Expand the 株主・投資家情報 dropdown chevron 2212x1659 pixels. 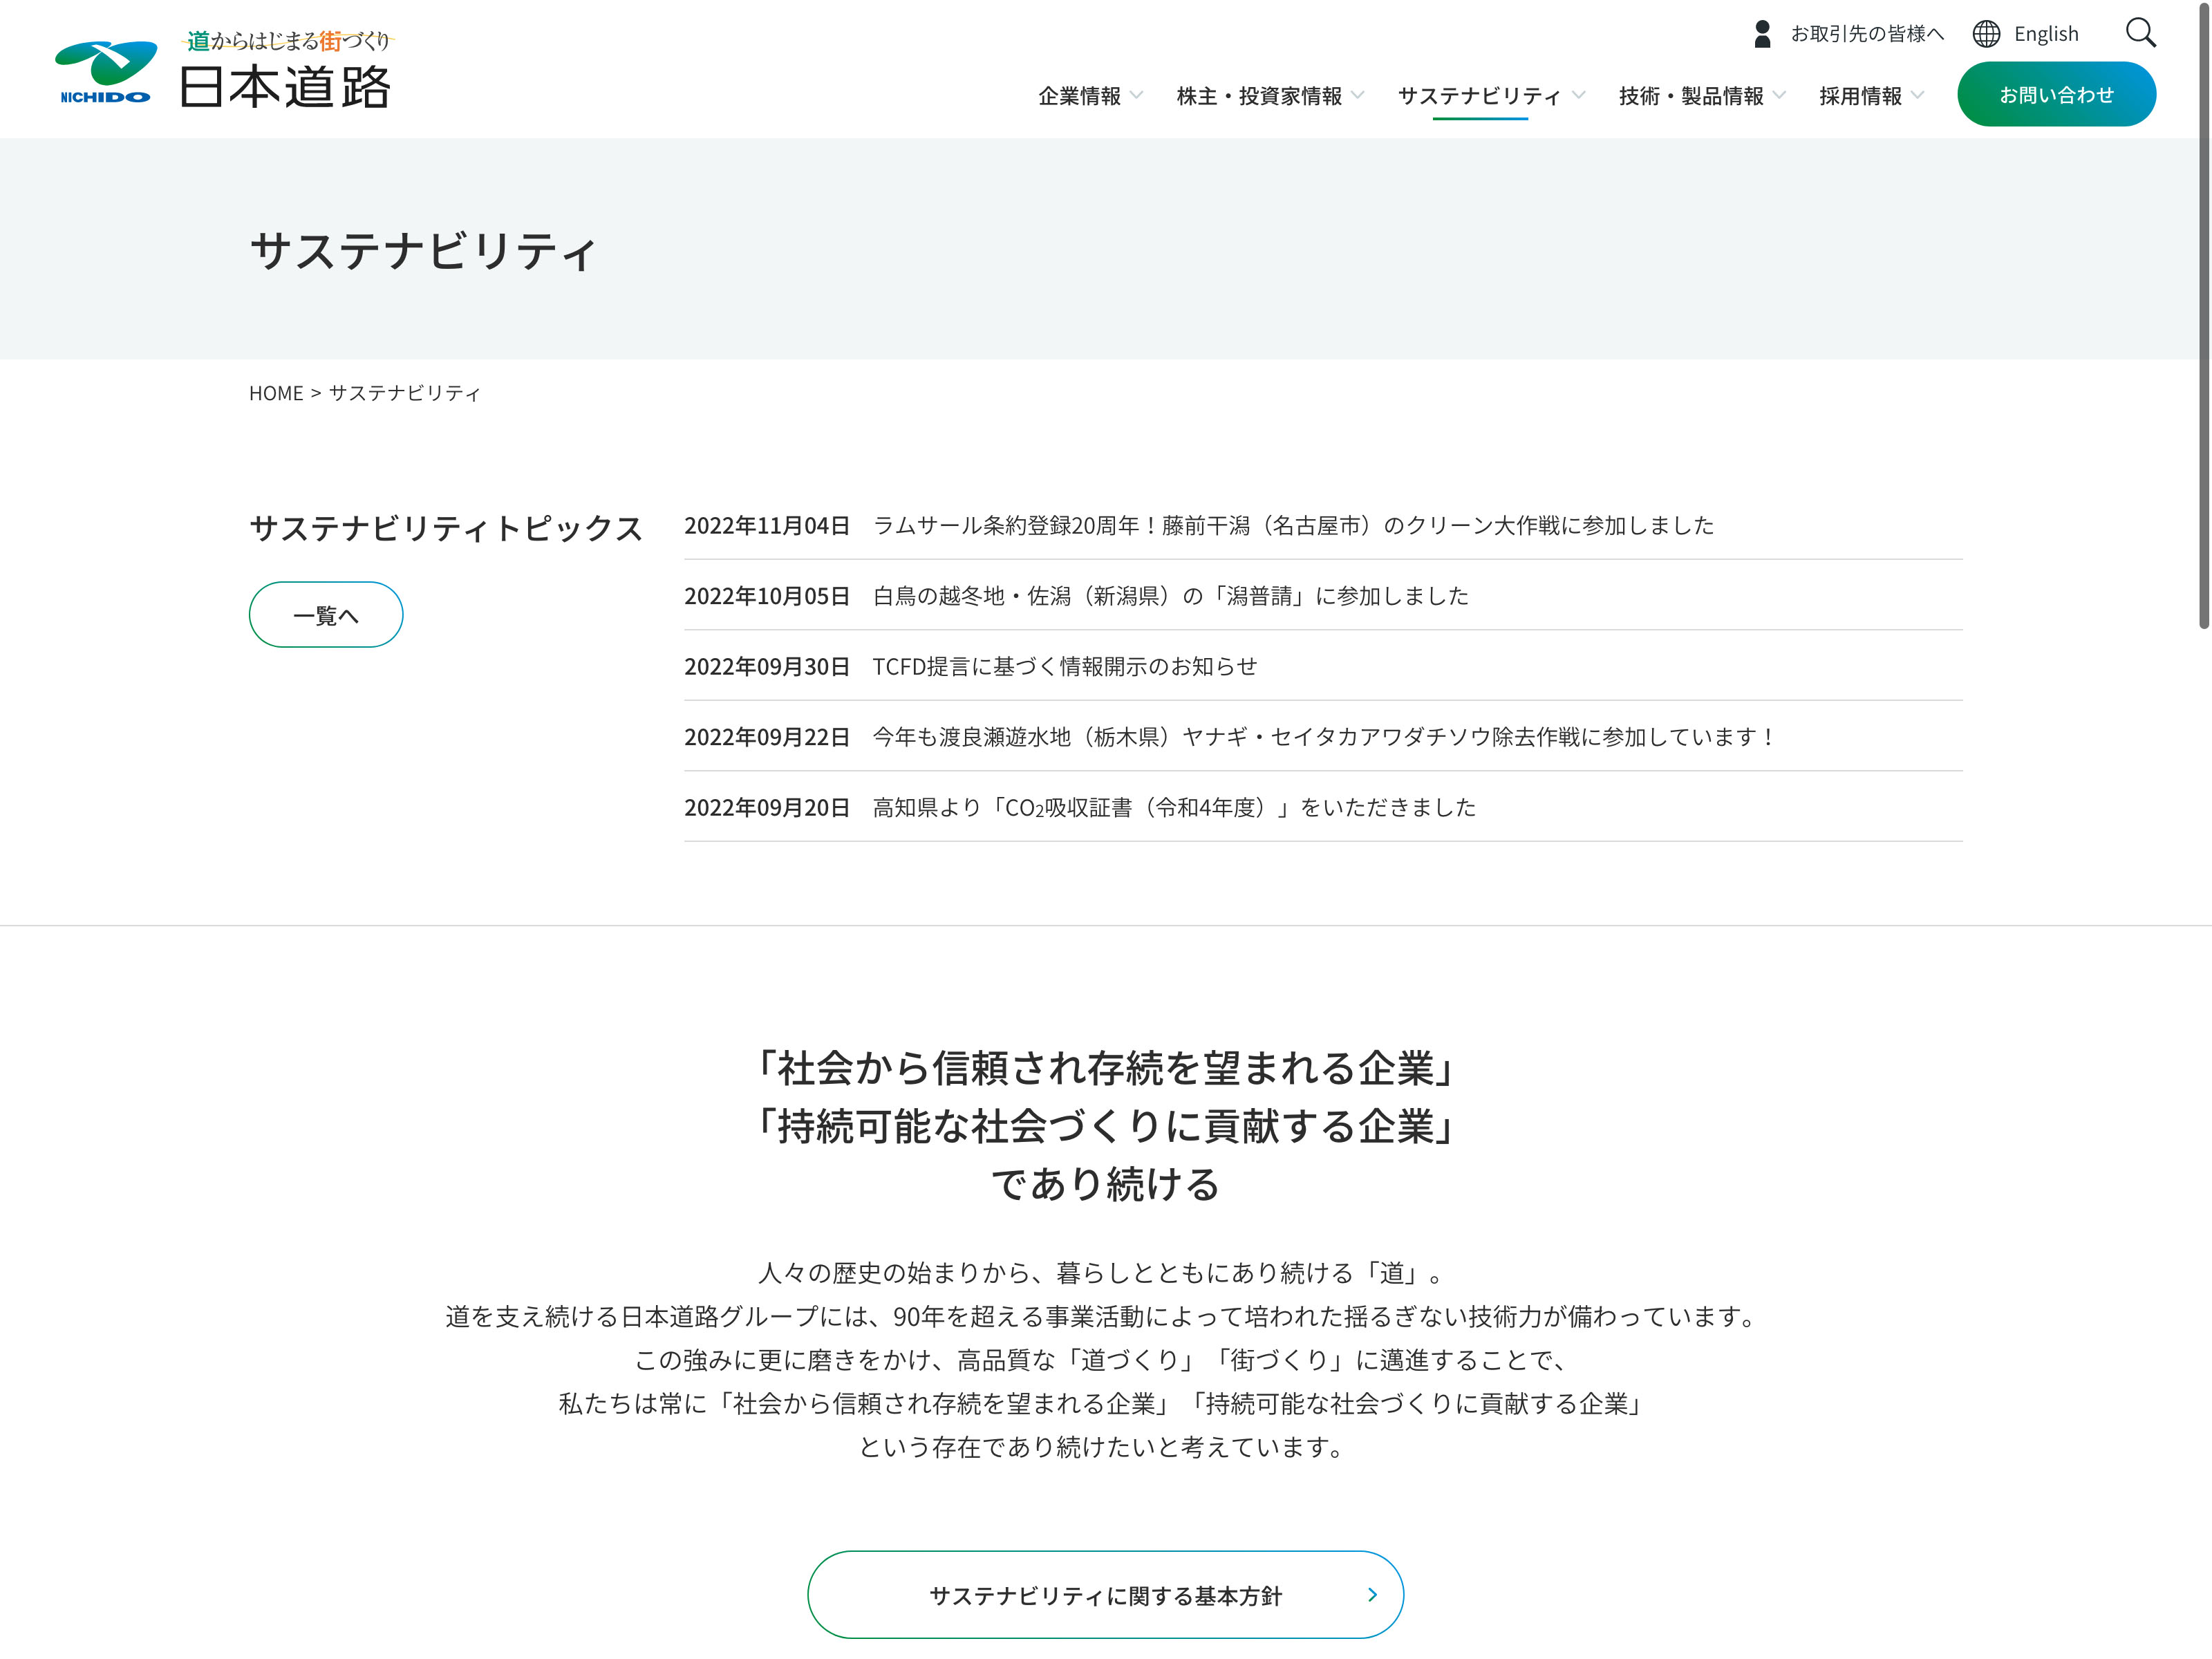point(1357,95)
